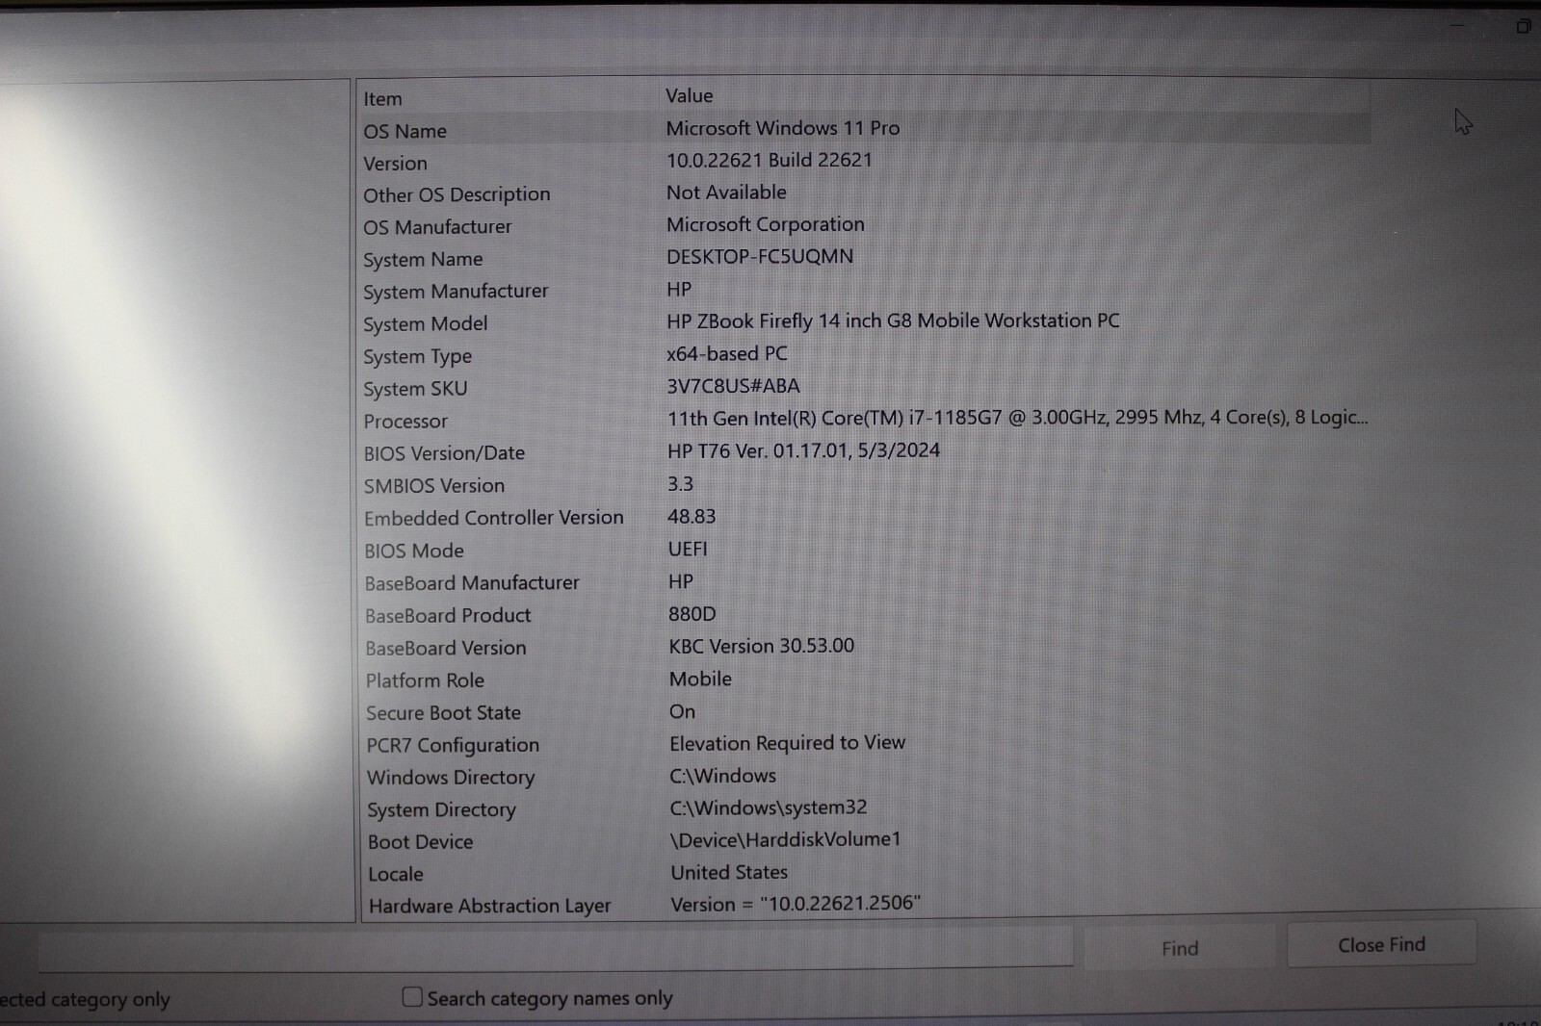Select the System Directory row
Image resolution: width=1541 pixels, height=1026 pixels.
865,808
